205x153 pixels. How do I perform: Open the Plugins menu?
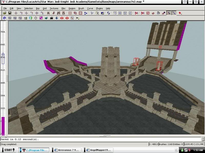(99, 8)
